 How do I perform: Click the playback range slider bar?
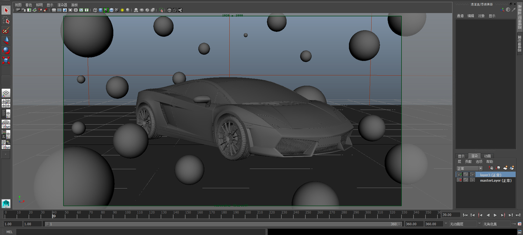coord(223,224)
